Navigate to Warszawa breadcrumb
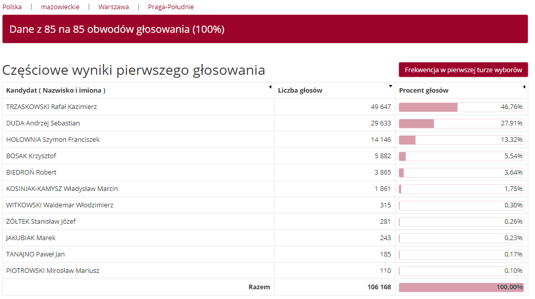The height and width of the screenshot is (299, 535). click(114, 7)
